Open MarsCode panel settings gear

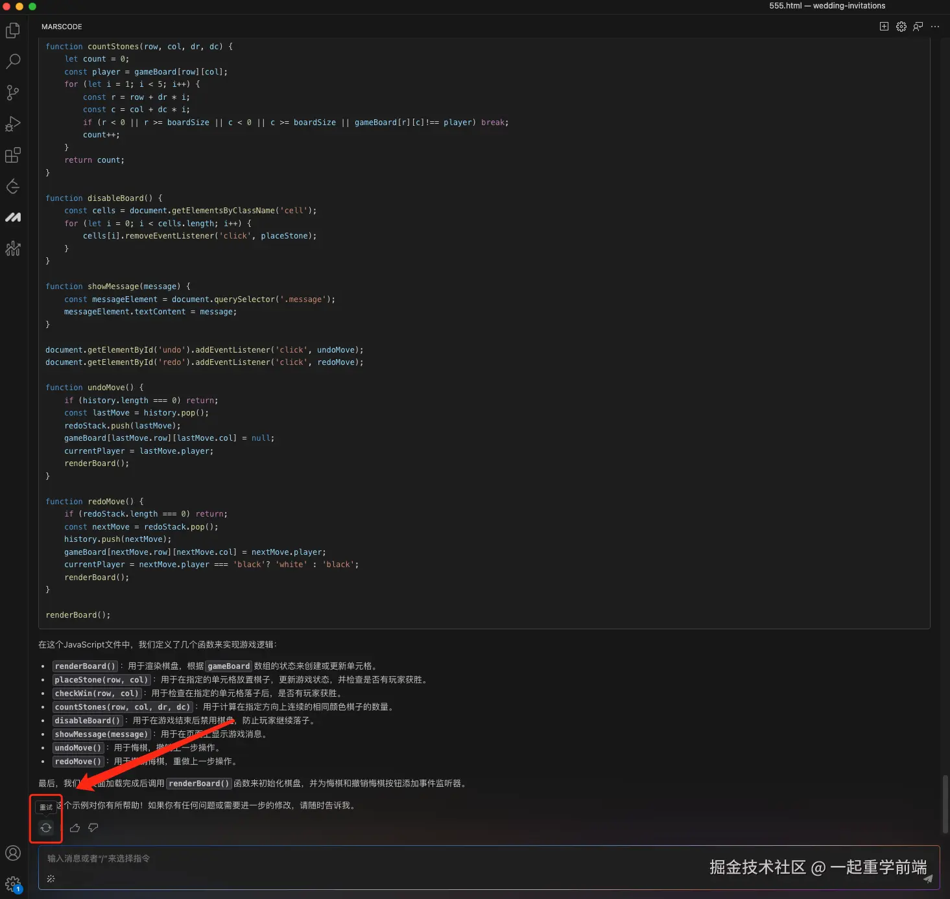(x=901, y=27)
